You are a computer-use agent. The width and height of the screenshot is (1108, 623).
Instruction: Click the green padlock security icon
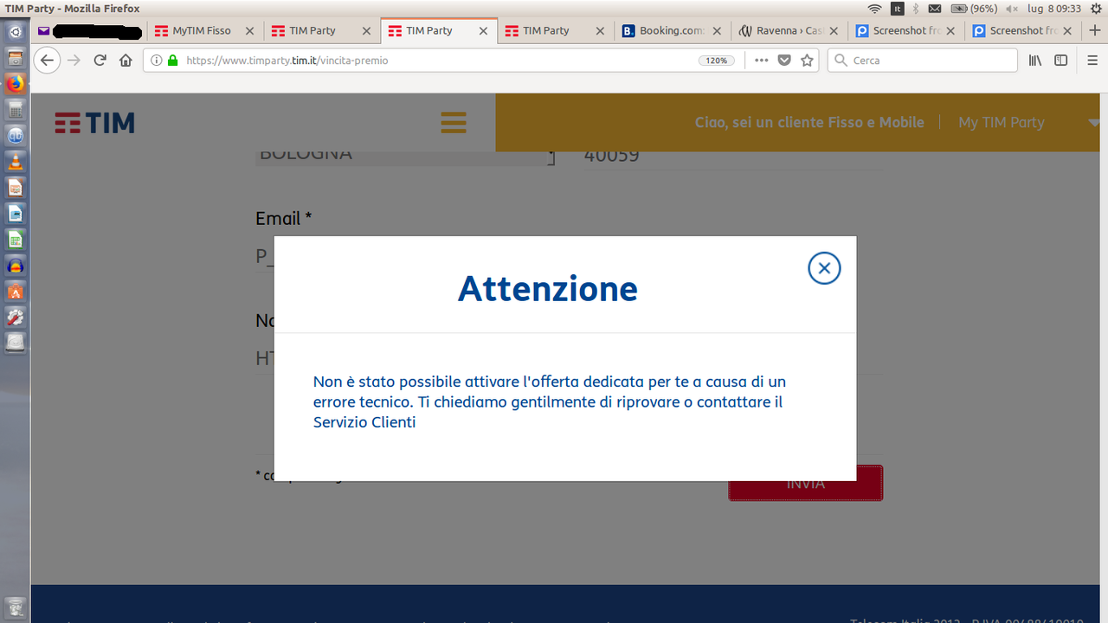(x=172, y=61)
